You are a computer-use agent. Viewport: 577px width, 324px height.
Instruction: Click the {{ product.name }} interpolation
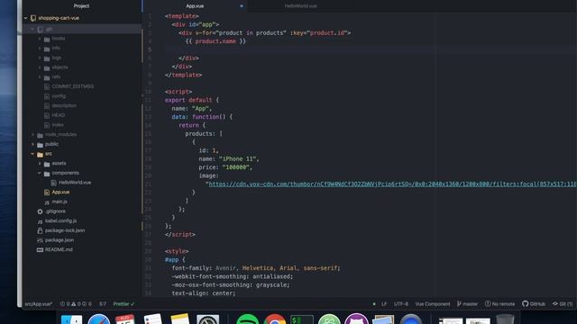(x=215, y=41)
